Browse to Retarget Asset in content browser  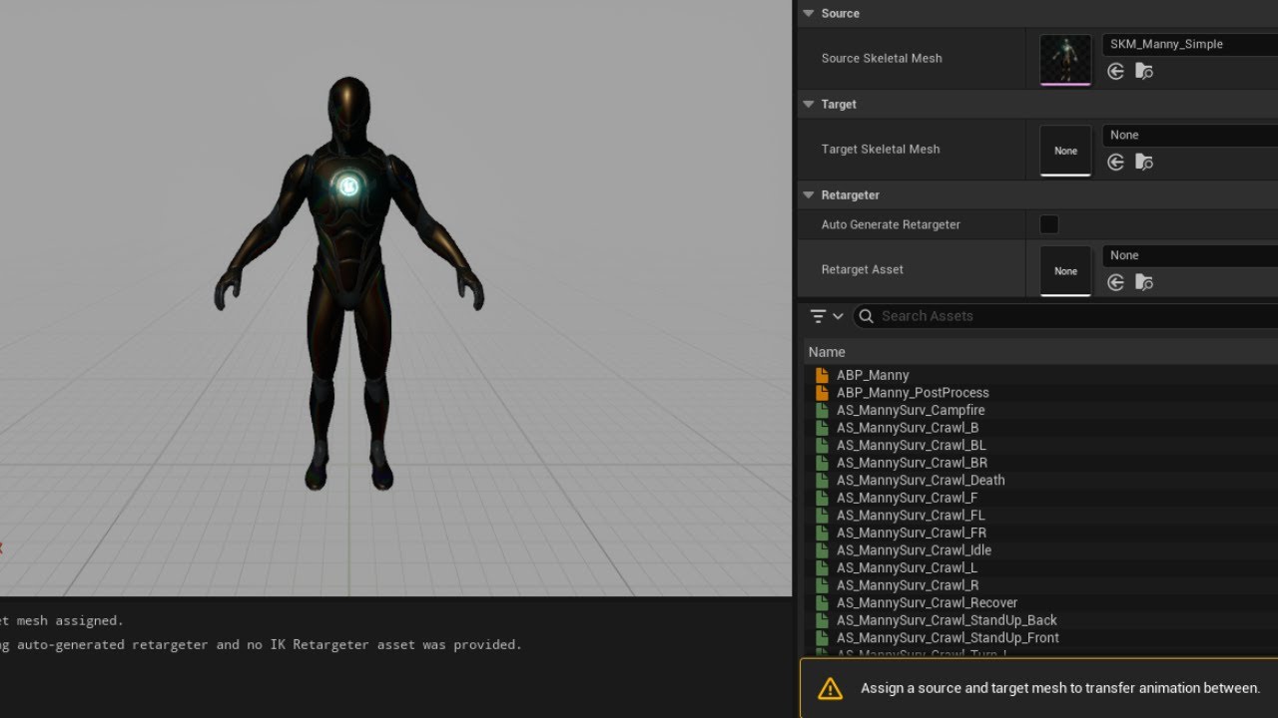[x=1144, y=283]
